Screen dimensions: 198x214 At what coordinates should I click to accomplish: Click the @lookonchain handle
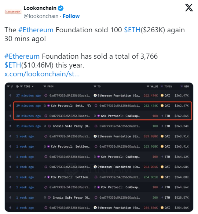41,16
